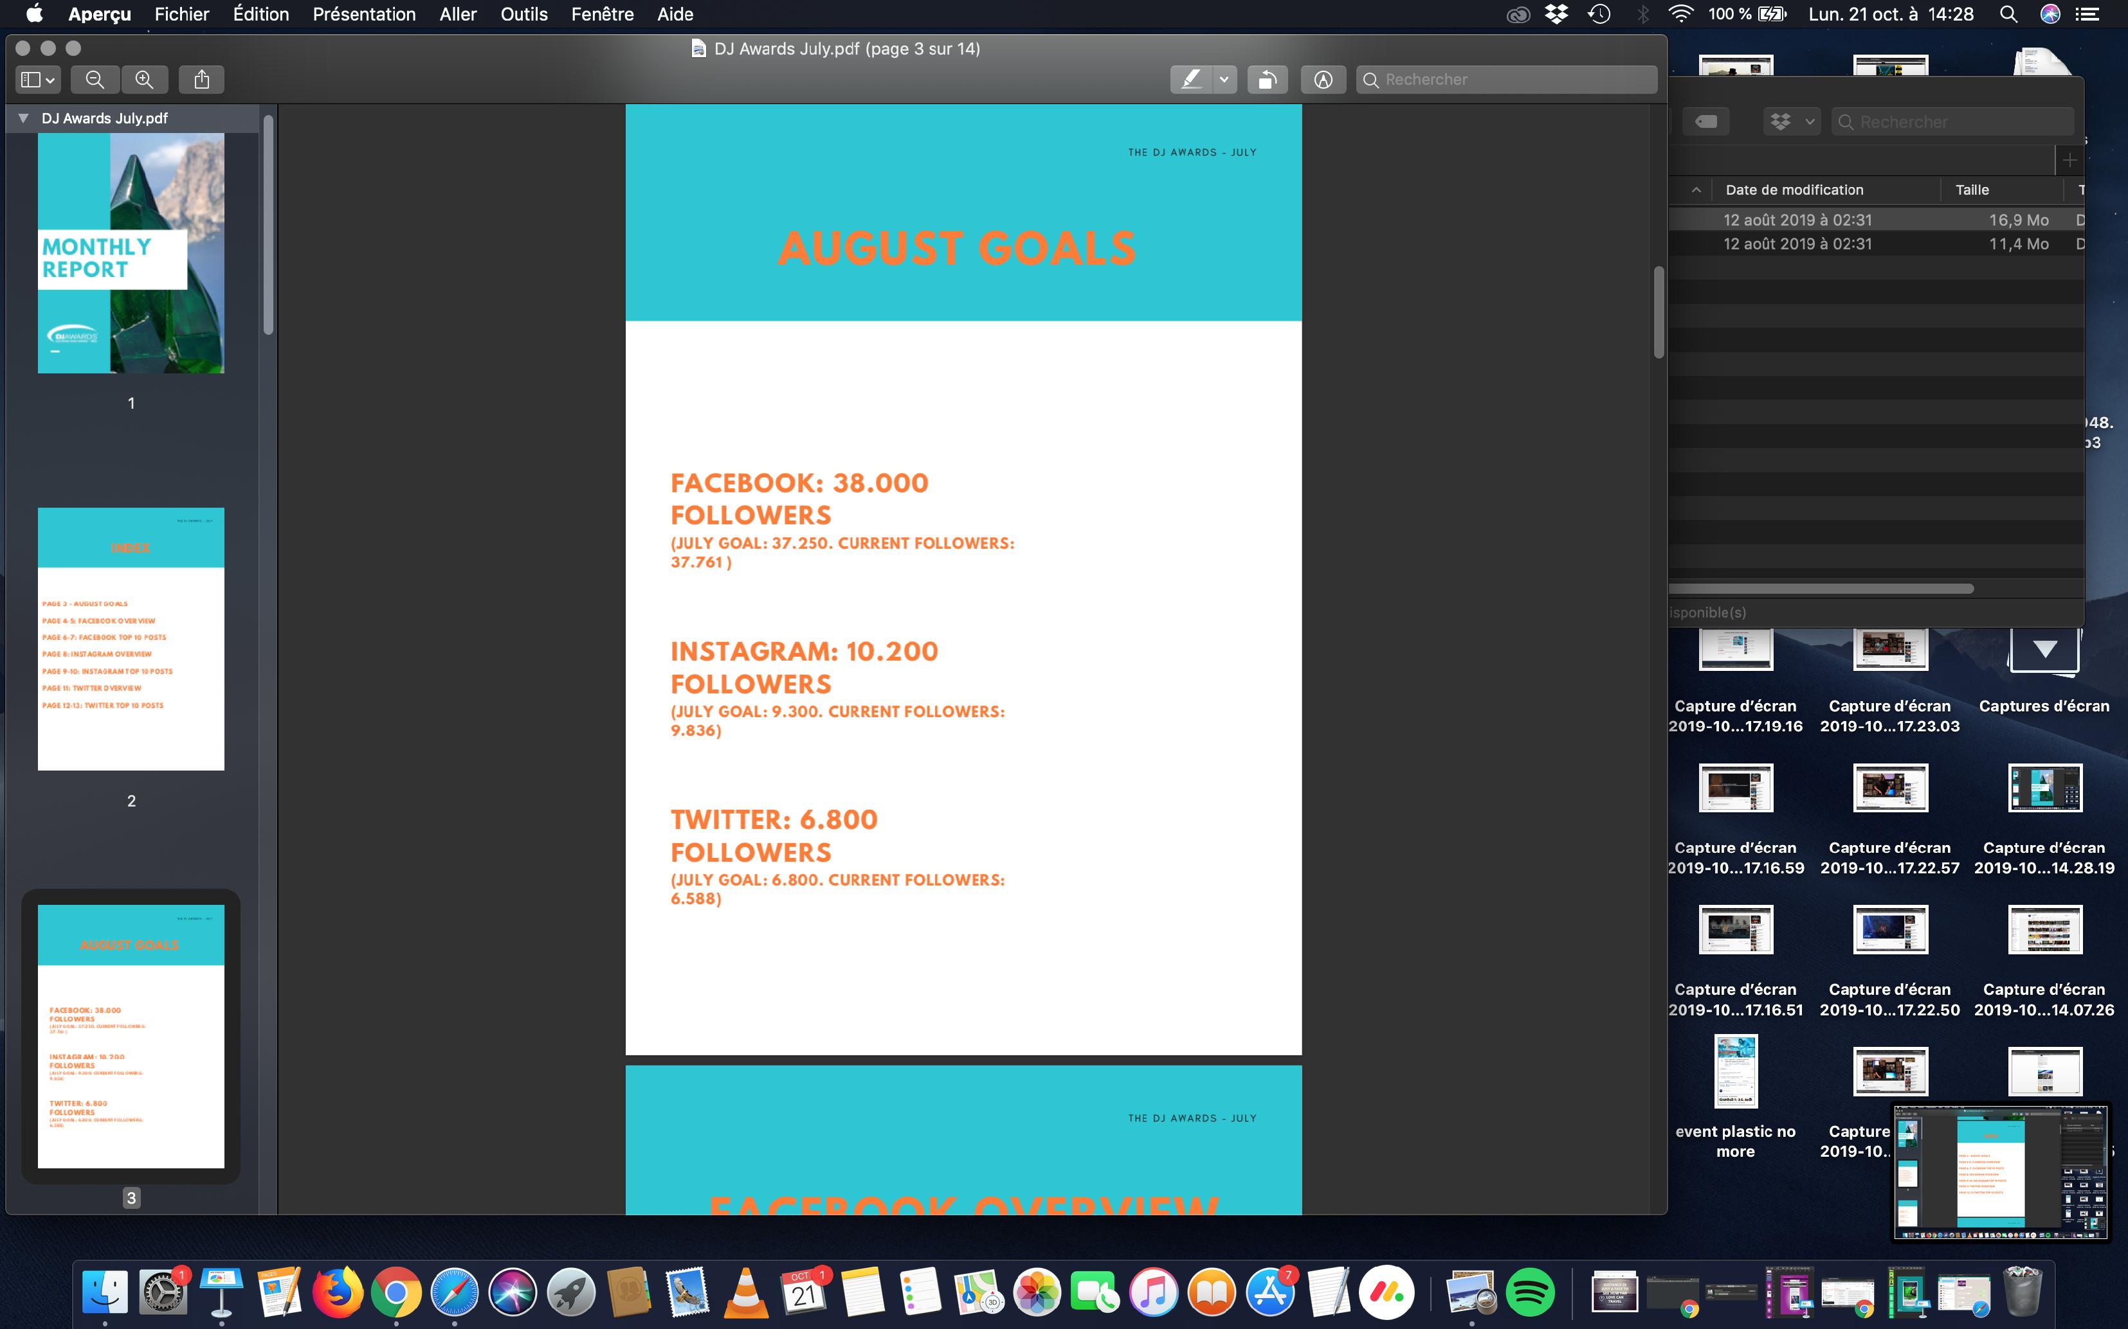The height and width of the screenshot is (1329, 2128).
Task: Show the markup toolbar
Action: 1323,80
